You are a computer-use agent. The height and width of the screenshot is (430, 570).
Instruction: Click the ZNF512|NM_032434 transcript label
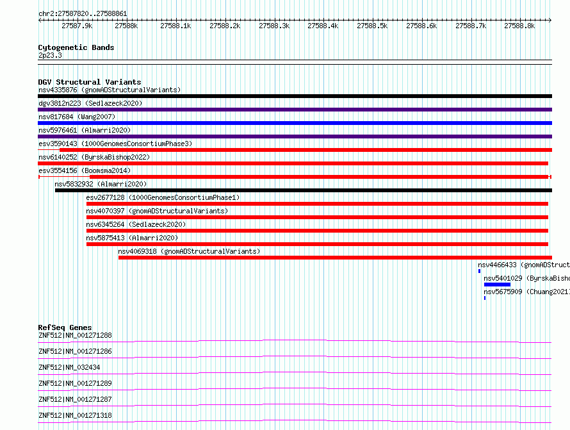click(x=69, y=367)
